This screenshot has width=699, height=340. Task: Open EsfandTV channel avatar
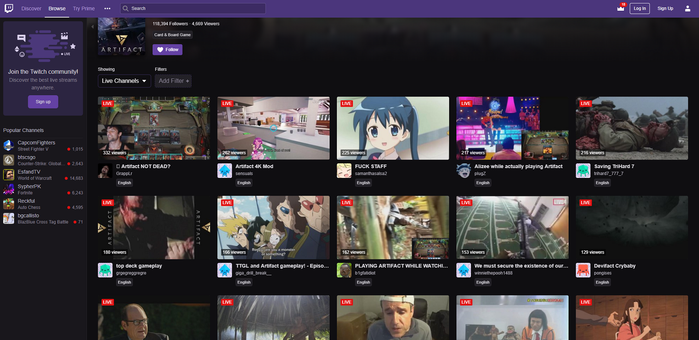point(9,175)
